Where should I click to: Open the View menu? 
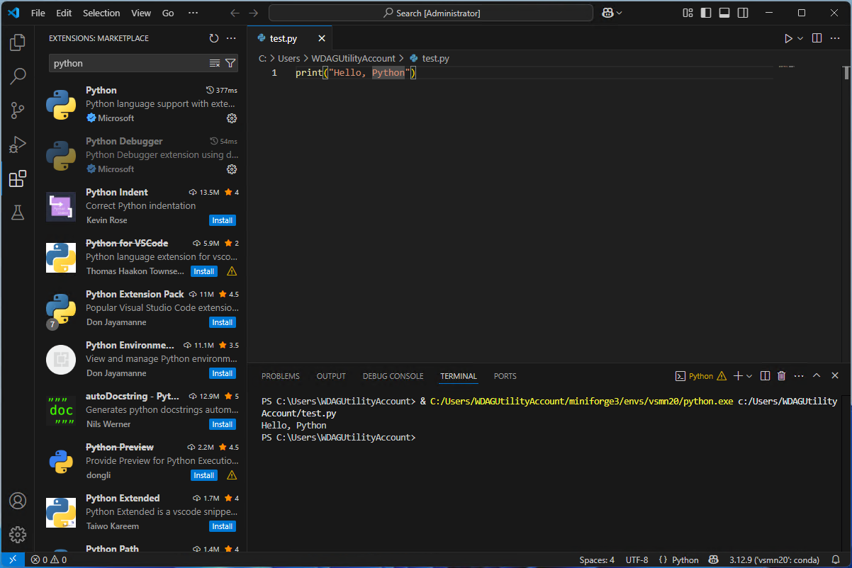click(x=141, y=13)
